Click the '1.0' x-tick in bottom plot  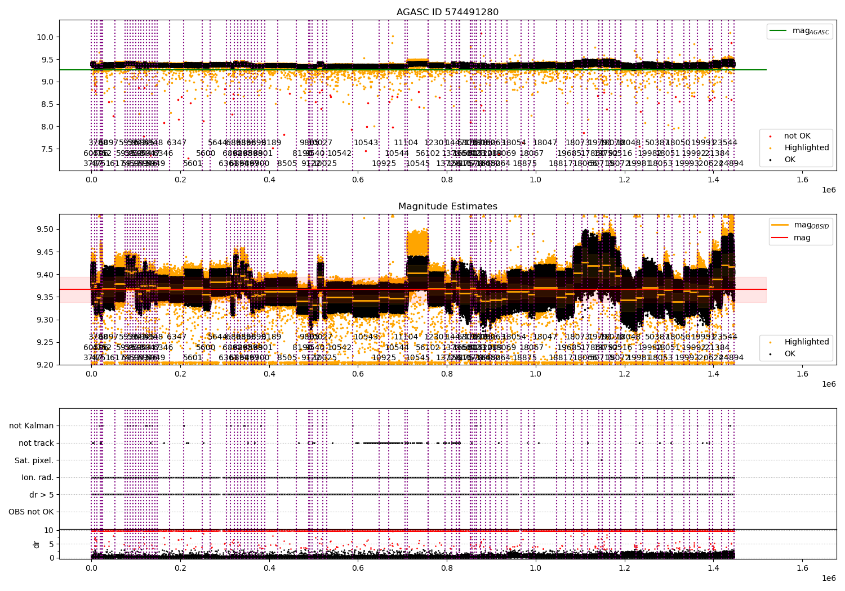(536, 568)
